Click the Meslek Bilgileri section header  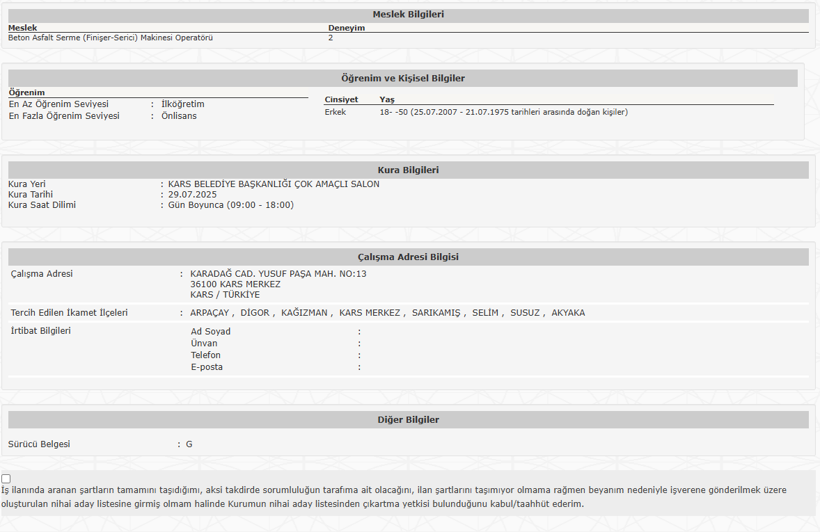(x=408, y=15)
